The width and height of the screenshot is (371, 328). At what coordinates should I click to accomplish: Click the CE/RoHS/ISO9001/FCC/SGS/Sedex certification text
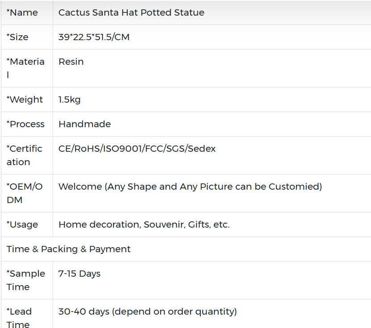(x=137, y=149)
